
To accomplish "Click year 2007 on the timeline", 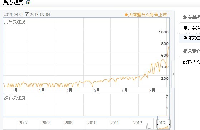I will pos(23,123).
